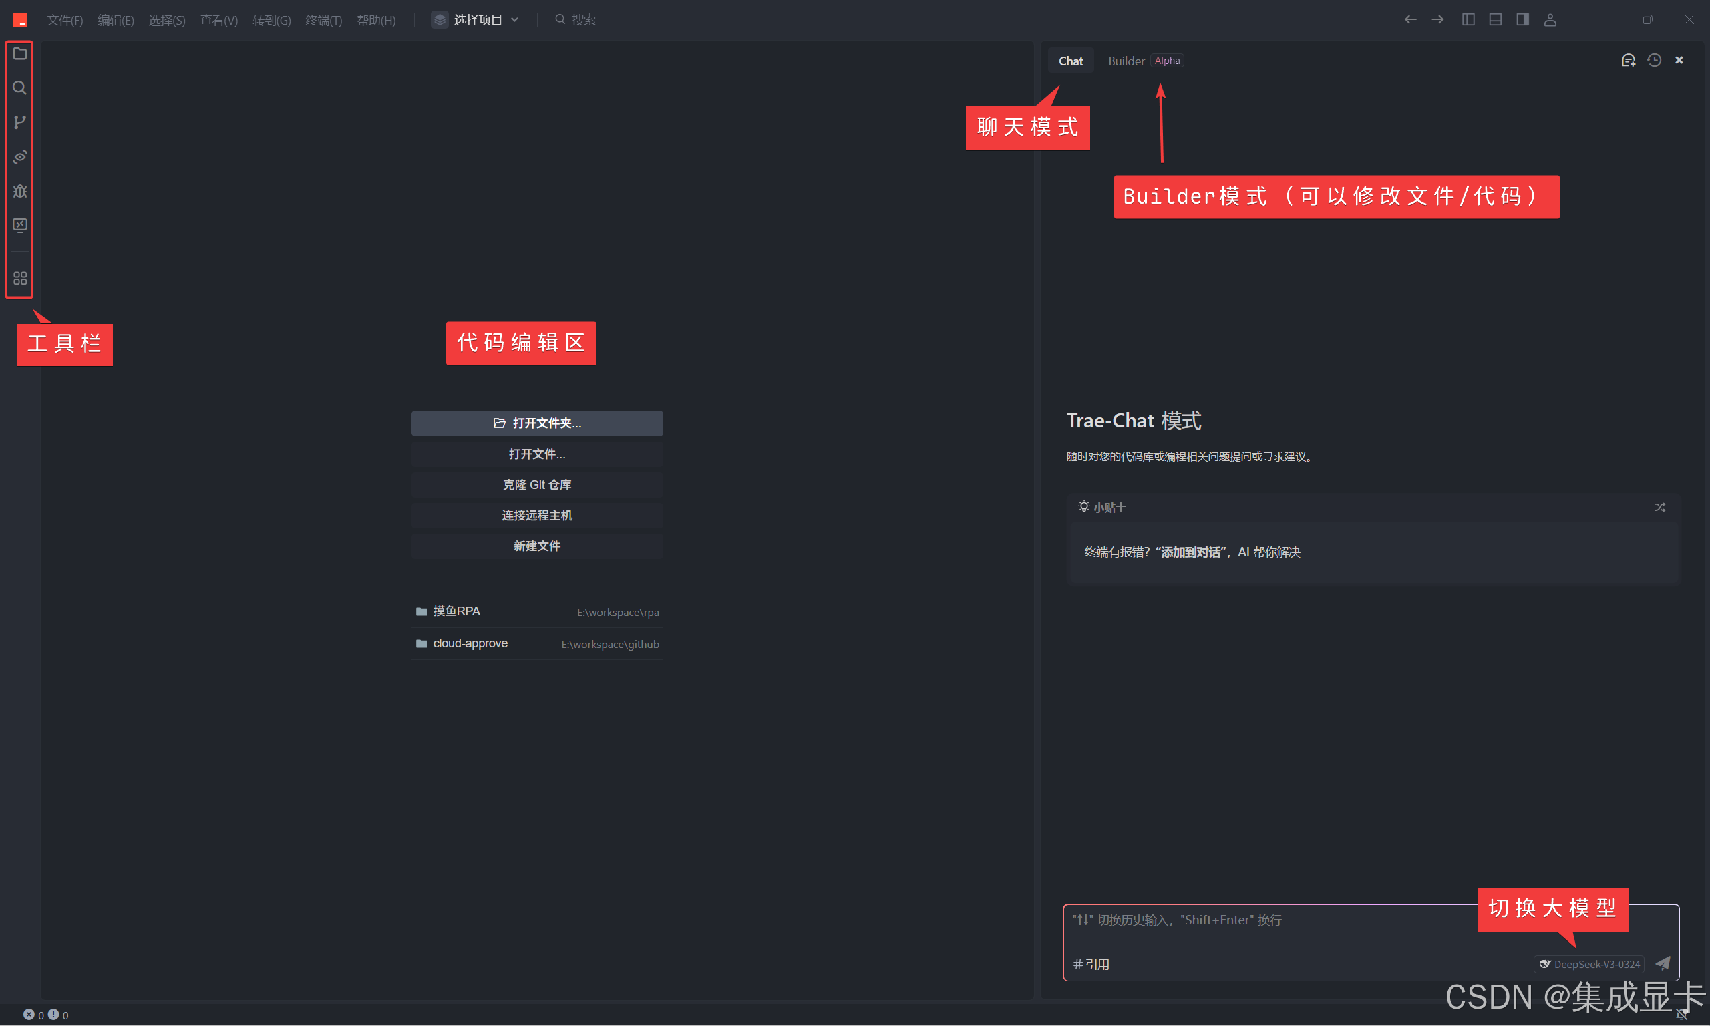Start a new chat session icon
Image resolution: width=1710 pixels, height=1026 pixels.
(1629, 61)
